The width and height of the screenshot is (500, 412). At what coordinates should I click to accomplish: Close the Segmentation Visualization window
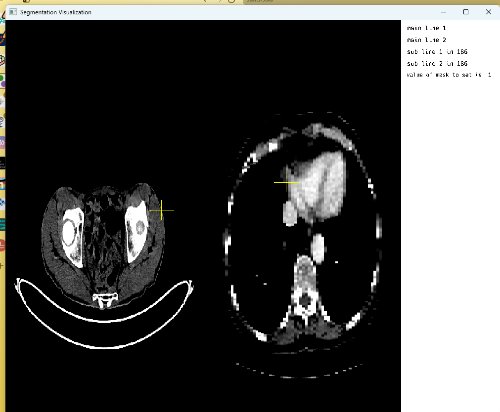click(x=489, y=12)
